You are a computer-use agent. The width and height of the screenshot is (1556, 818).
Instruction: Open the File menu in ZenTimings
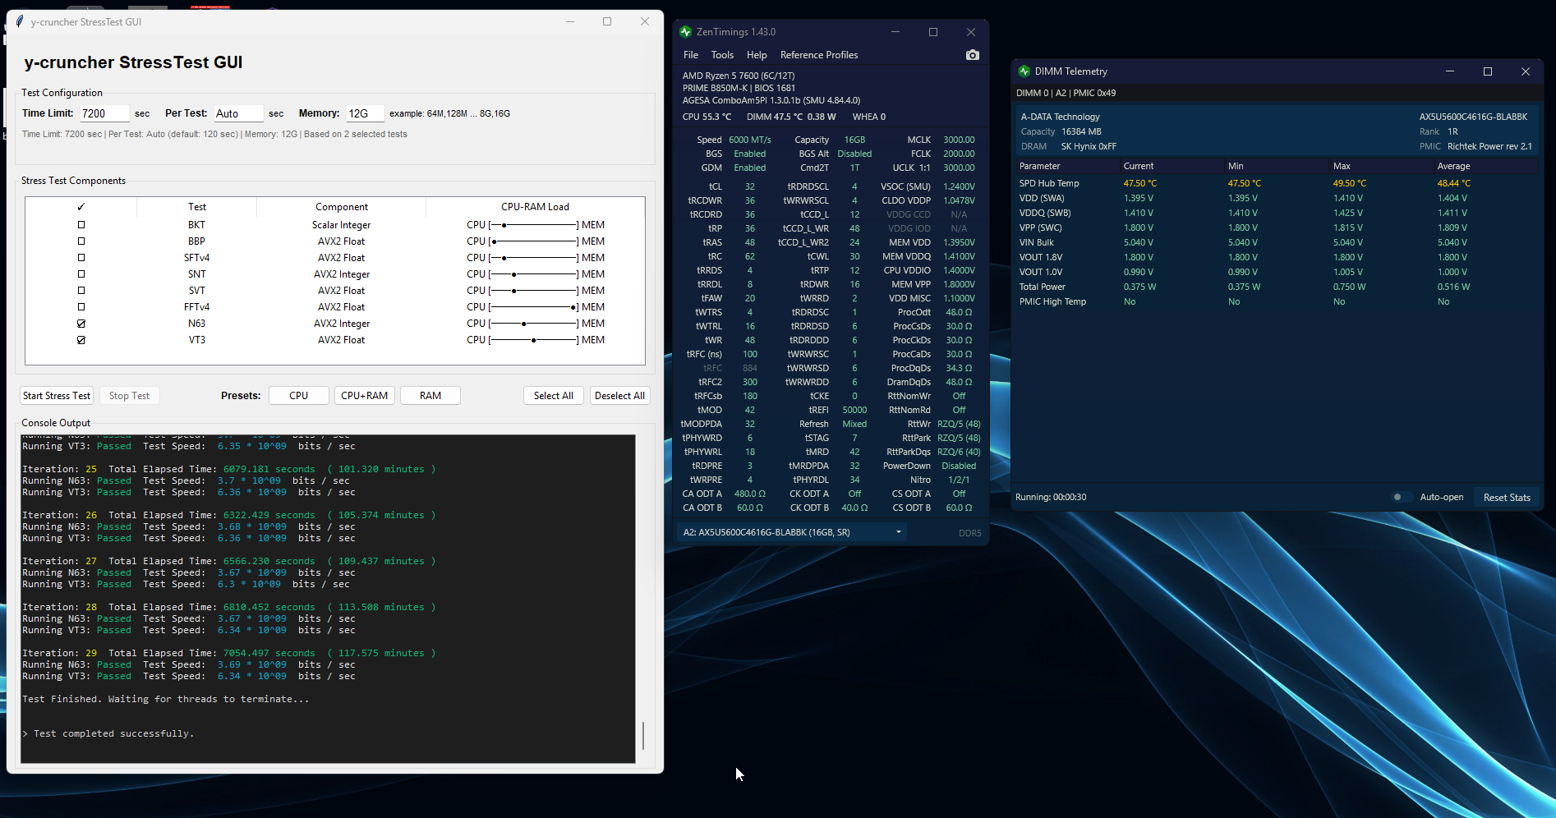point(691,55)
